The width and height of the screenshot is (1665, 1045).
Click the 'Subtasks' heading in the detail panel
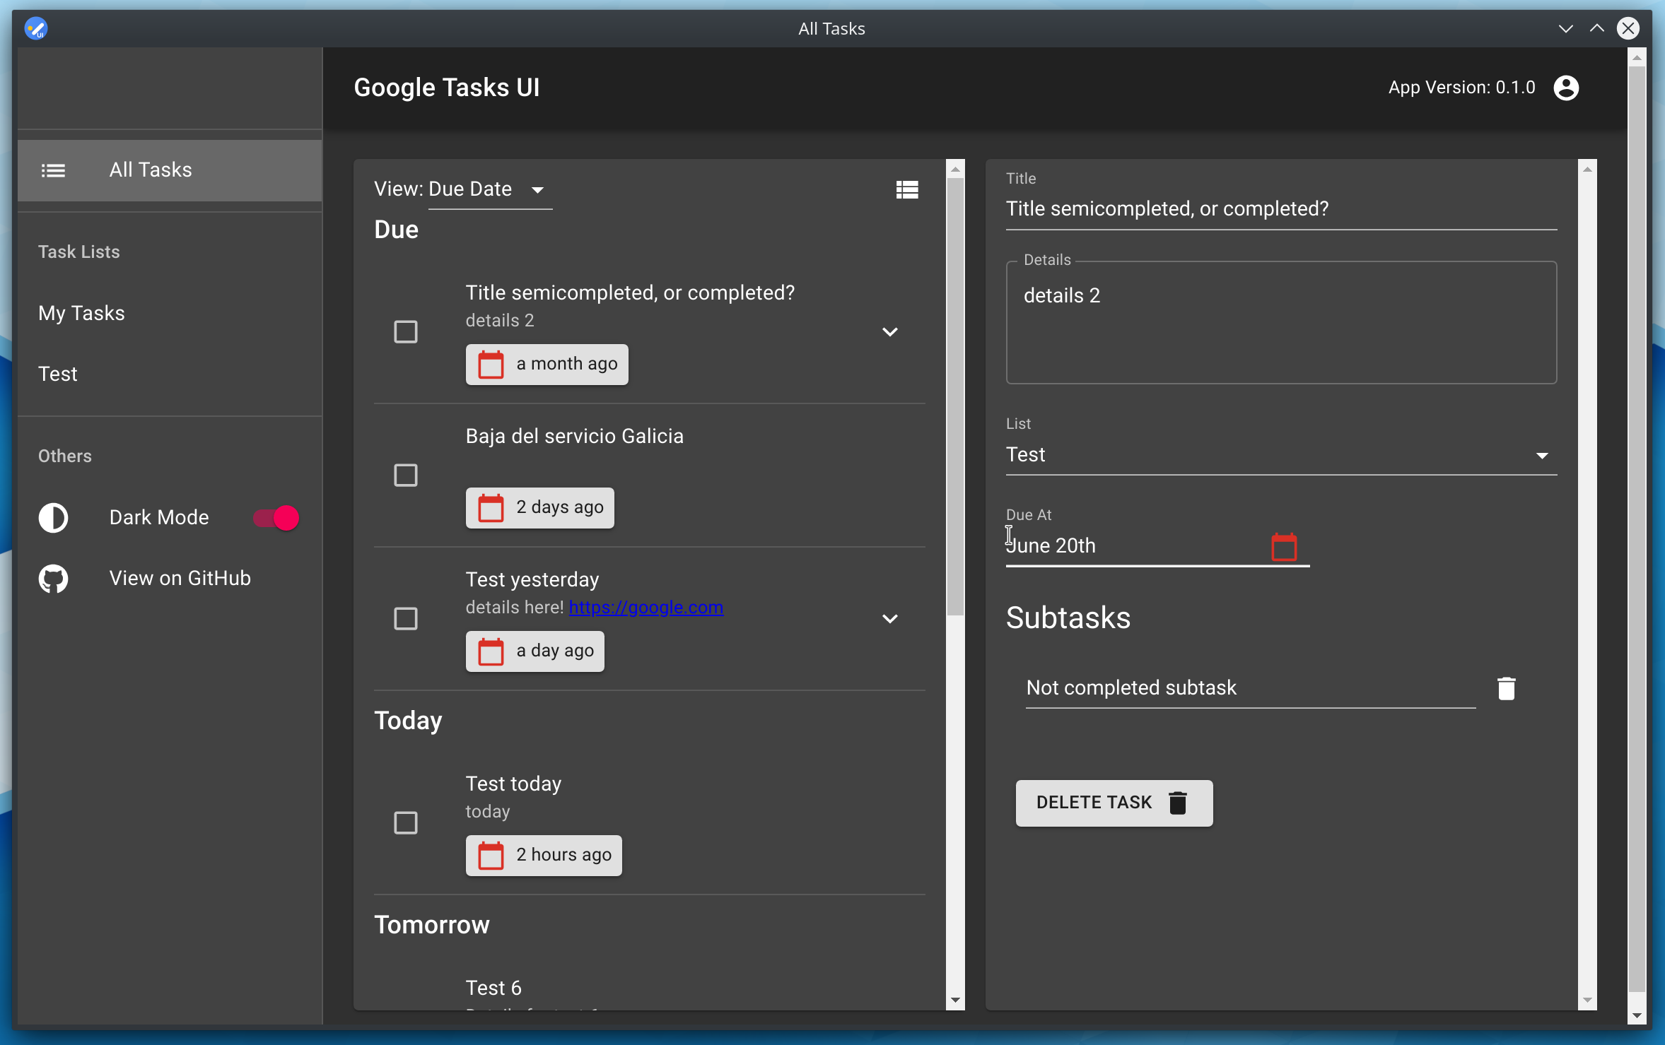tap(1068, 618)
